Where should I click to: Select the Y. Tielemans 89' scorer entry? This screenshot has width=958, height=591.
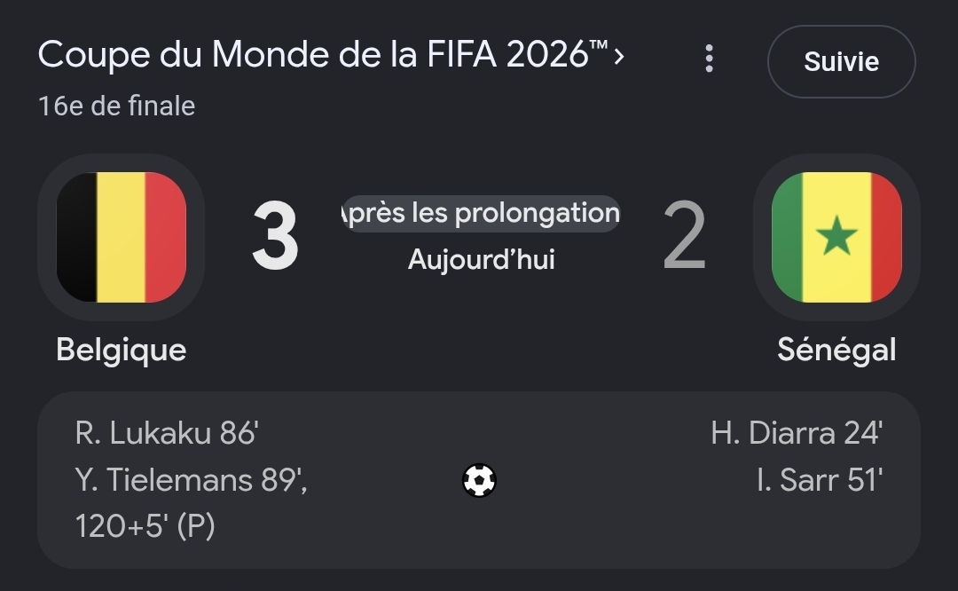(x=191, y=480)
